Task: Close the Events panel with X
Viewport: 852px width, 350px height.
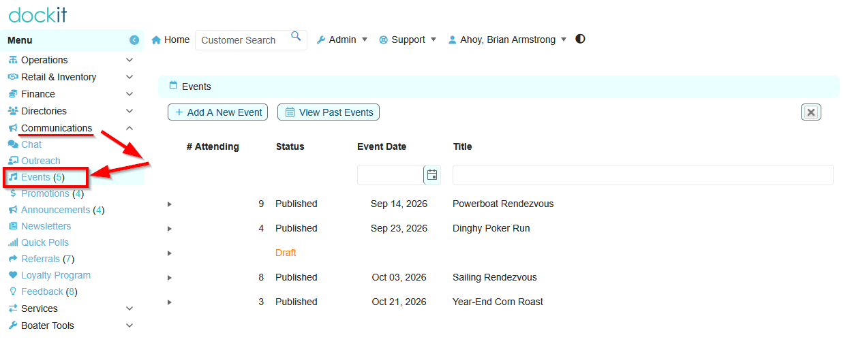Action: point(811,112)
